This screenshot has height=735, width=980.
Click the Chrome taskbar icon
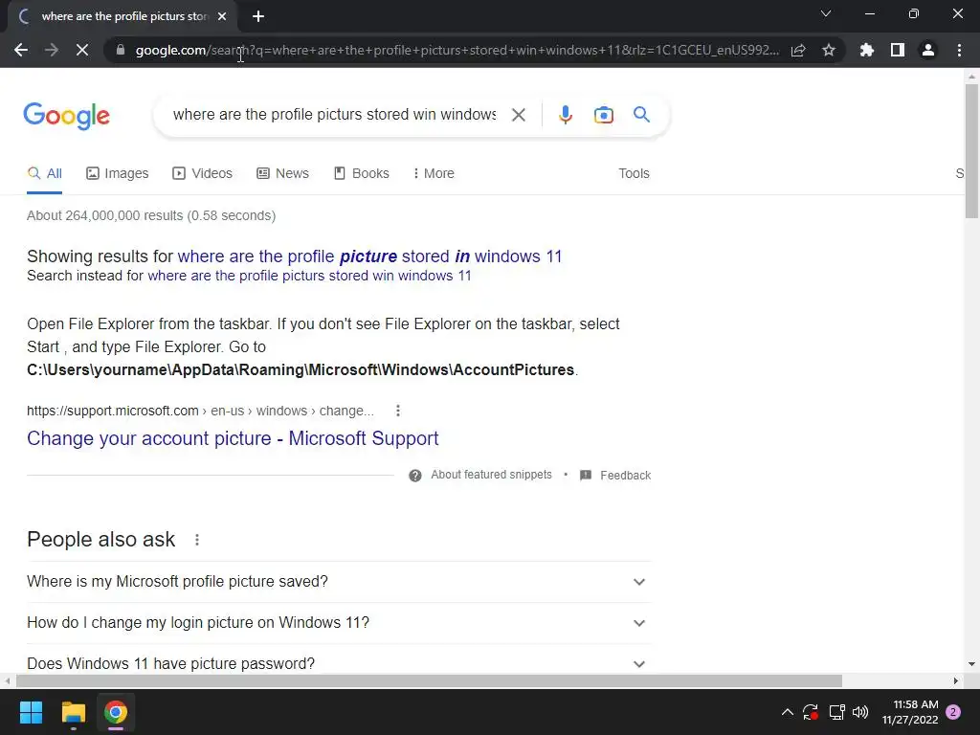[x=116, y=712]
